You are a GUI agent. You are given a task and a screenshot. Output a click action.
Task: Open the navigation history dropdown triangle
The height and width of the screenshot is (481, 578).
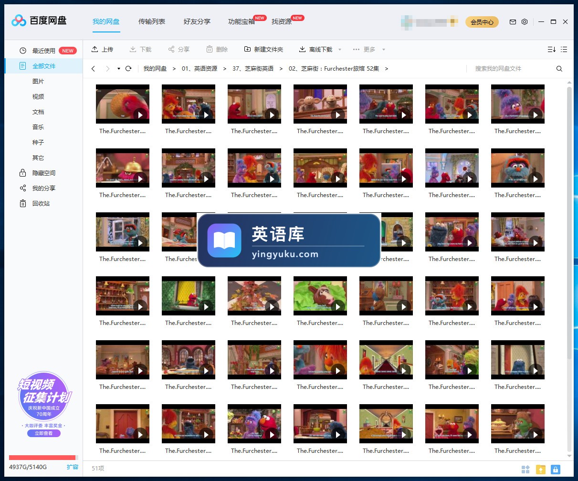(x=118, y=69)
